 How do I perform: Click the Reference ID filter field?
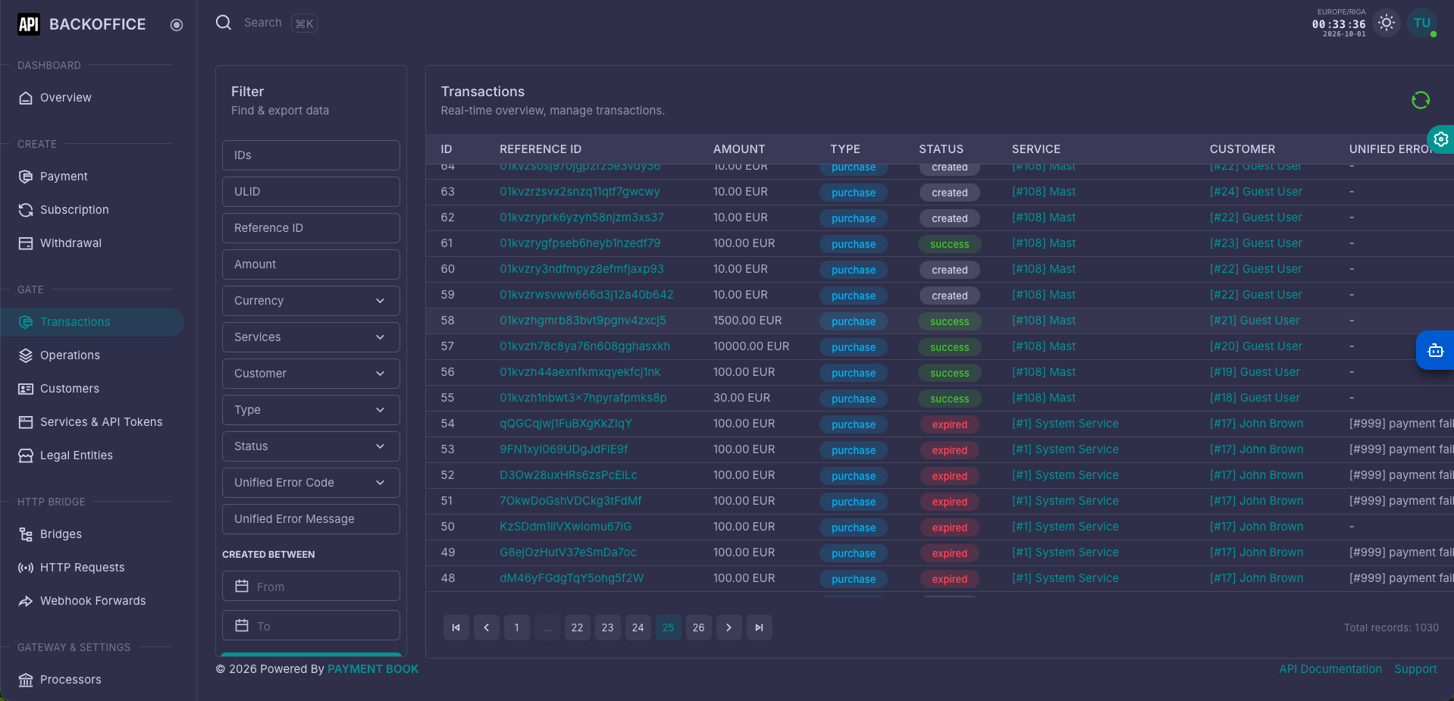(x=311, y=228)
